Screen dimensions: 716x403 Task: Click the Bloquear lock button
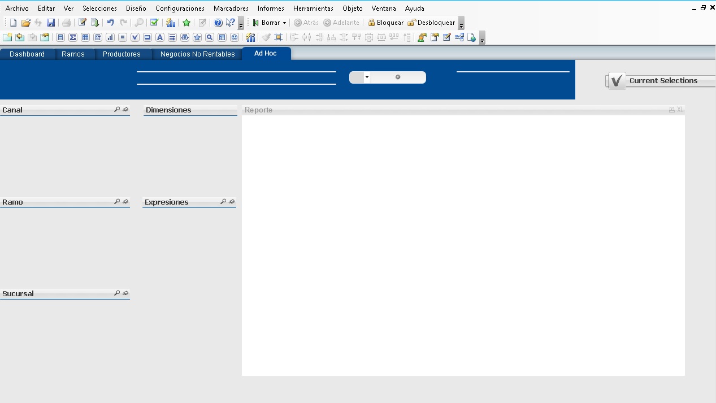point(385,23)
